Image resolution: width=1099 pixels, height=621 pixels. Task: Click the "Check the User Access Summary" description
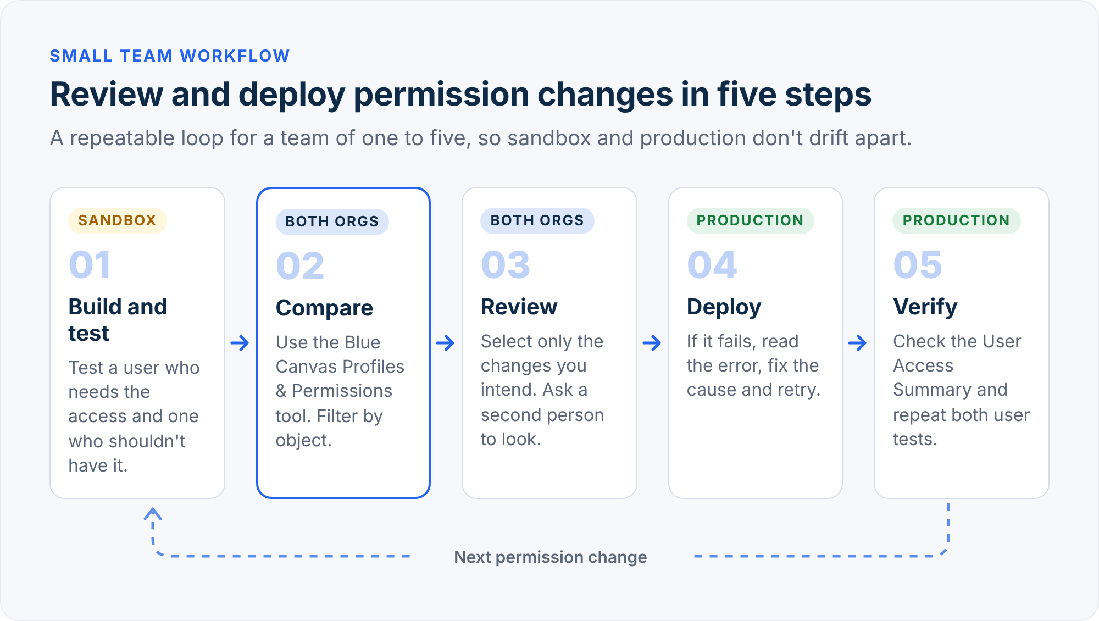[961, 390]
